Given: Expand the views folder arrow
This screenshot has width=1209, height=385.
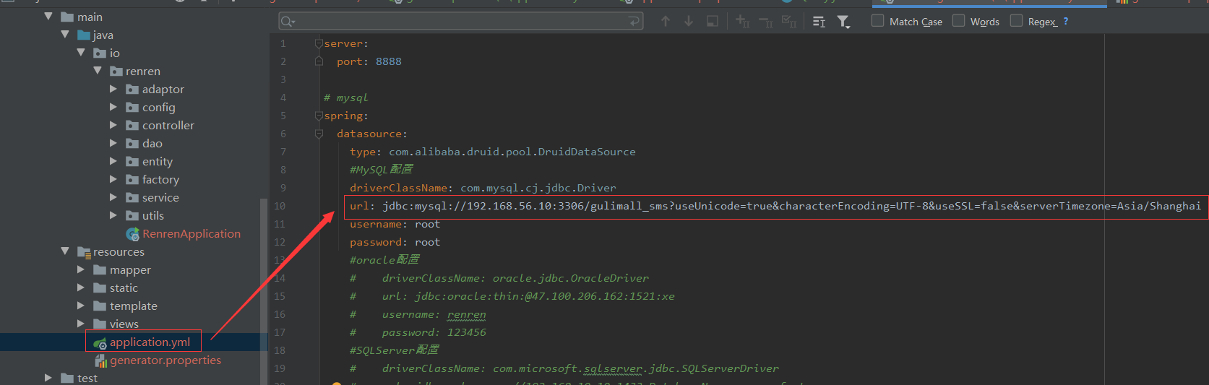Looking at the screenshot, I should tap(81, 324).
